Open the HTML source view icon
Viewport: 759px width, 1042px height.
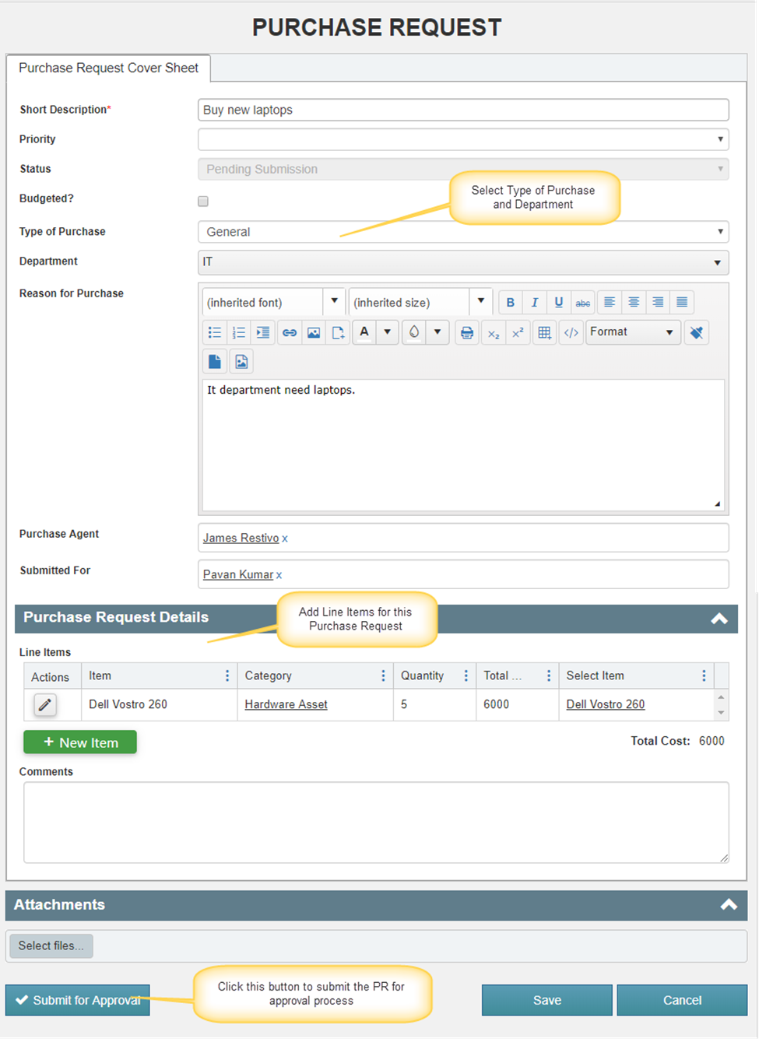(571, 332)
